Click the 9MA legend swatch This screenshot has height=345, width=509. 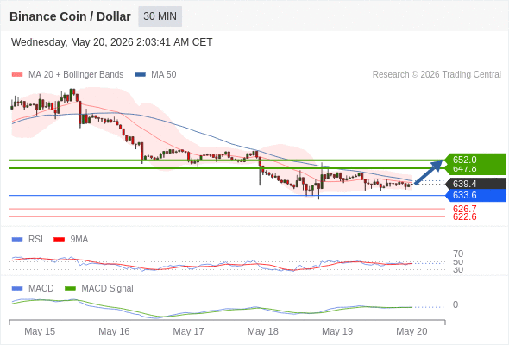(59, 240)
